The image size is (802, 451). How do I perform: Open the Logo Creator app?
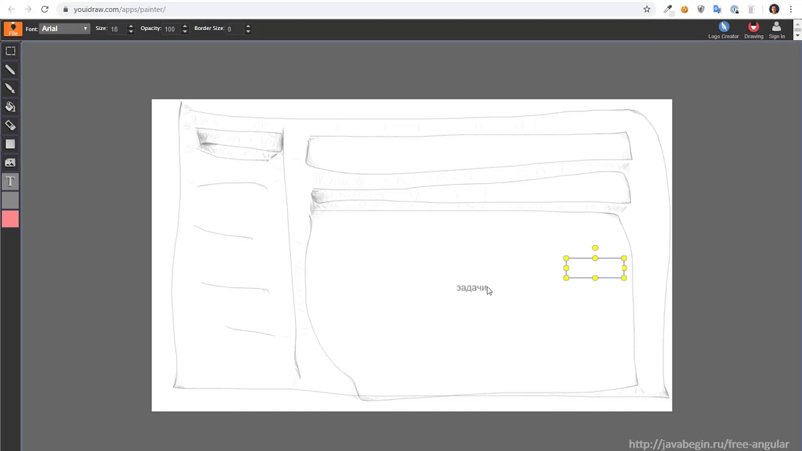(724, 29)
